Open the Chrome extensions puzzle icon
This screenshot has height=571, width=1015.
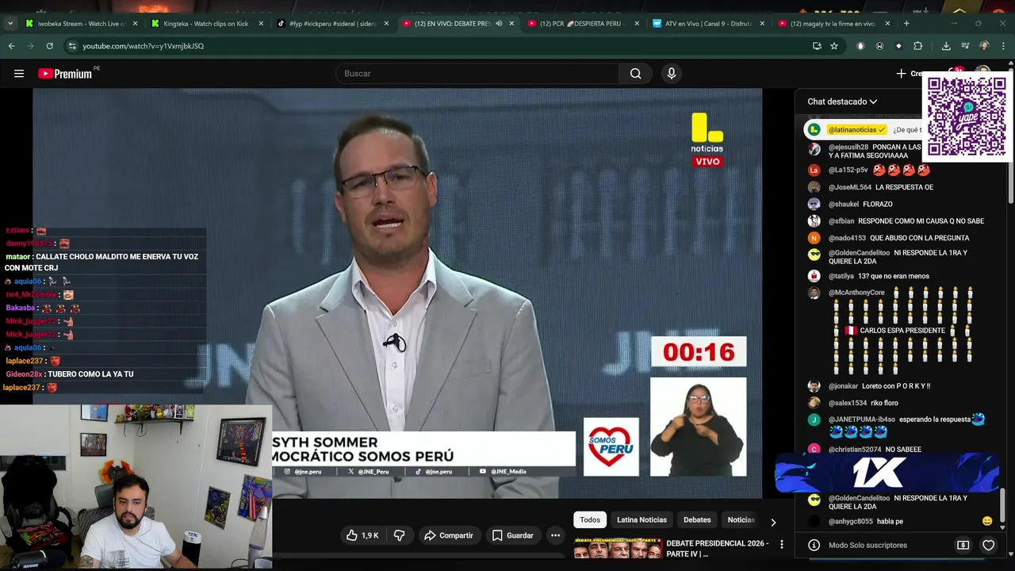[918, 46]
